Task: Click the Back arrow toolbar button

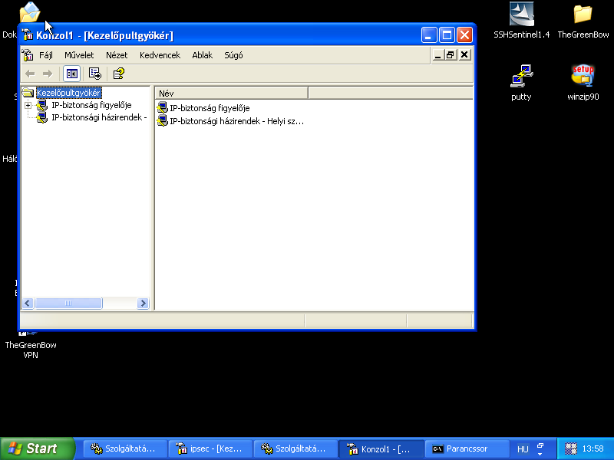Action: 30,74
